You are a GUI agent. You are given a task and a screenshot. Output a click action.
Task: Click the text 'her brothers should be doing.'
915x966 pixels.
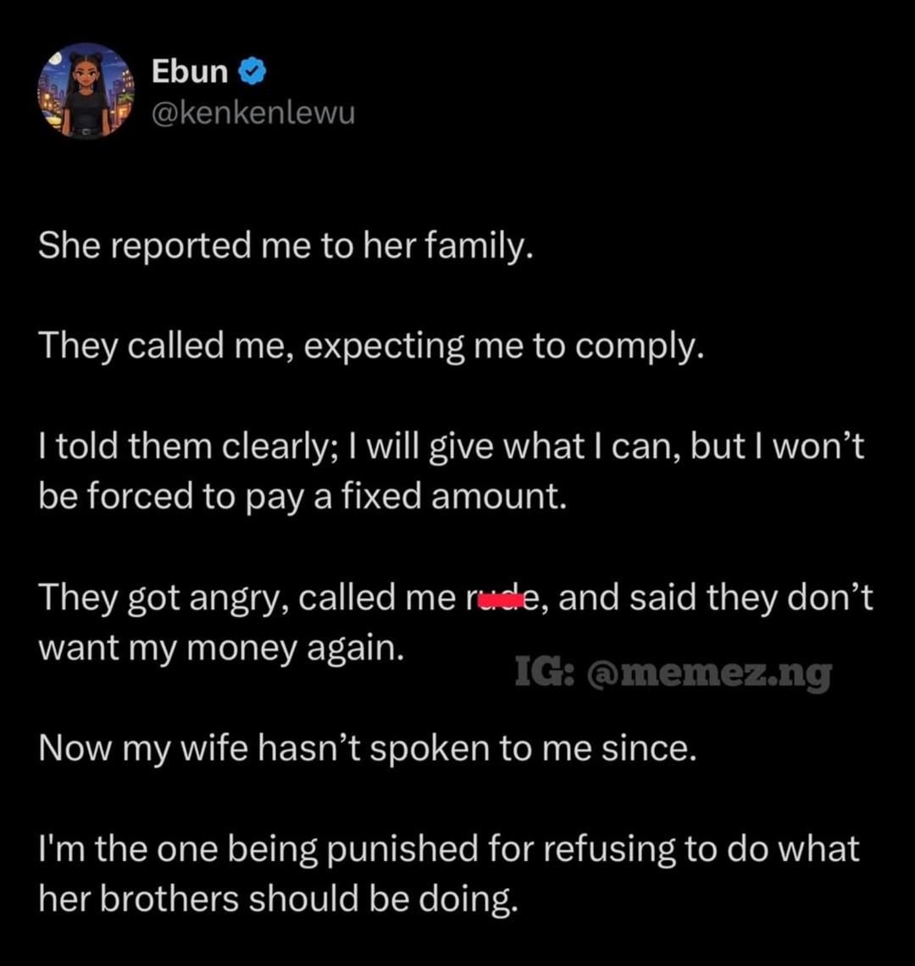[277, 899]
